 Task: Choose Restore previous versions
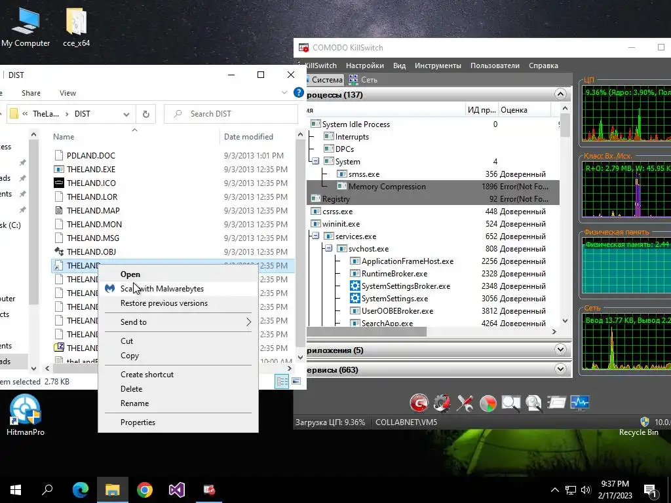pos(178,303)
